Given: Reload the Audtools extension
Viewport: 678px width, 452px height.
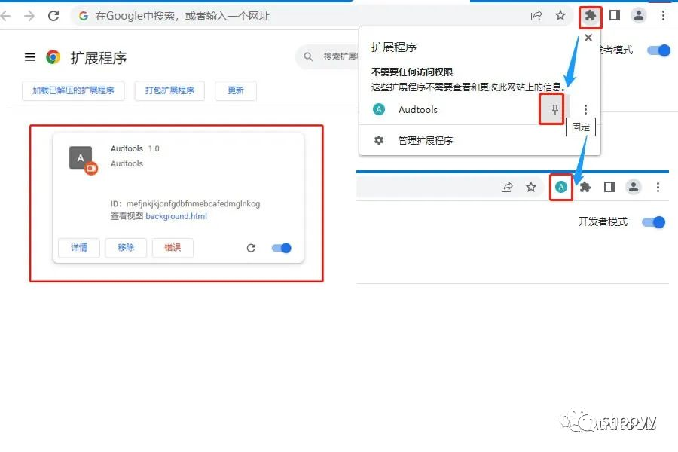Looking at the screenshot, I should [251, 248].
